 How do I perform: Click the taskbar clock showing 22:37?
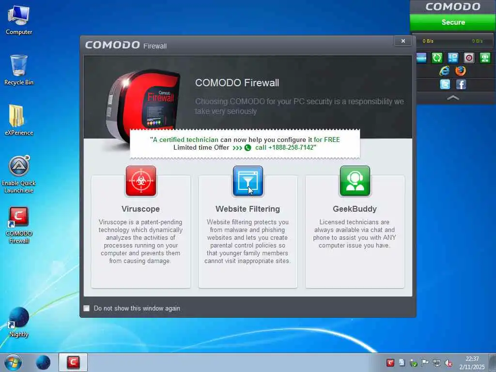click(x=472, y=363)
